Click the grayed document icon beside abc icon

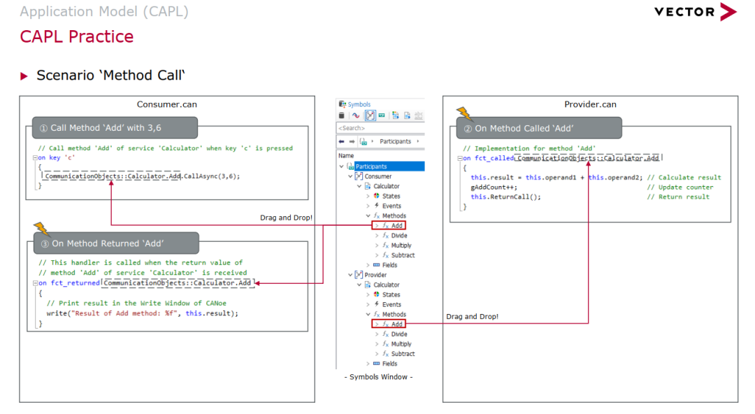coord(408,115)
